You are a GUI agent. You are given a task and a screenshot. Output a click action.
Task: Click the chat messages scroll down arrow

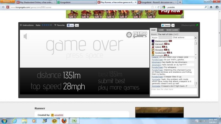tap(196, 86)
